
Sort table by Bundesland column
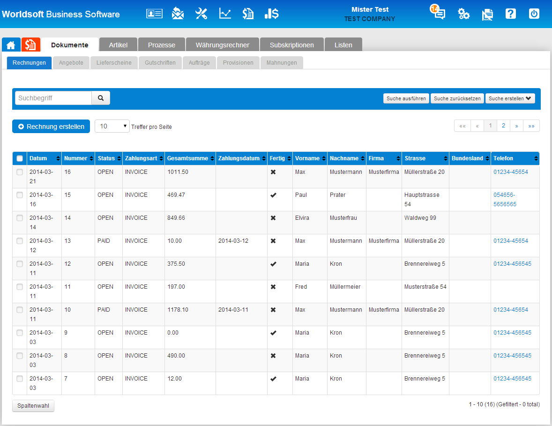click(x=470, y=158)
